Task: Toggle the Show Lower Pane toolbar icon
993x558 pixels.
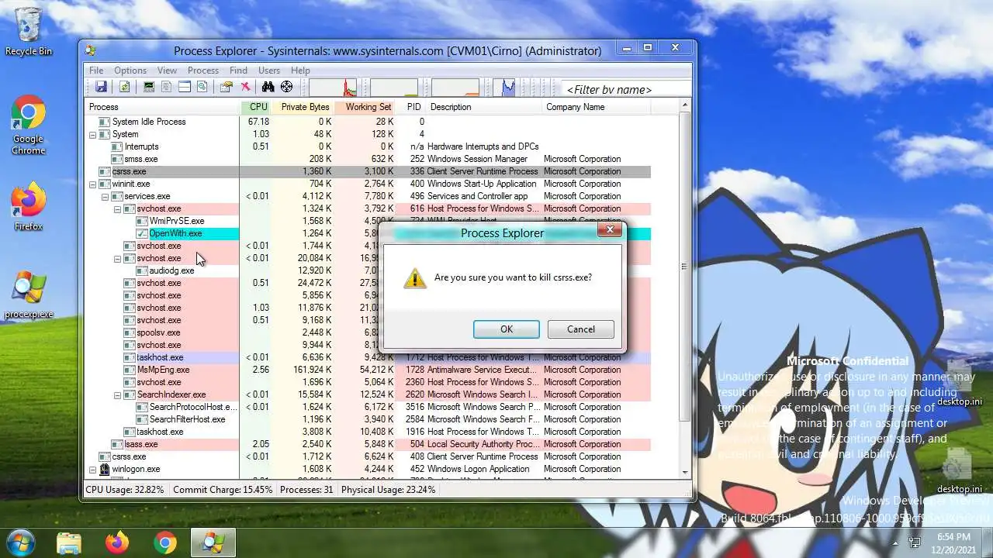Action: pos(185,87)
